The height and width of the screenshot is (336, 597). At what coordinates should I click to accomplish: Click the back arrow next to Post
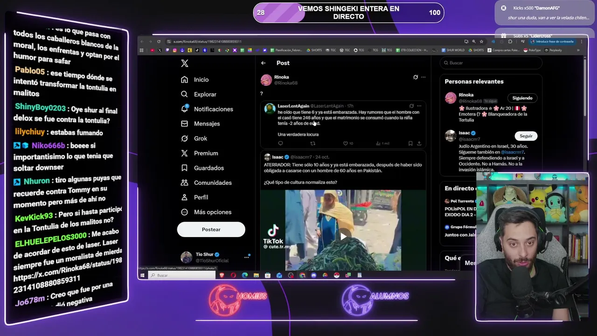[264, 63]
